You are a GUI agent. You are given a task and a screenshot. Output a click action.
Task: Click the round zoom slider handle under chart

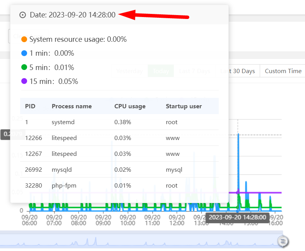point(283,241)
